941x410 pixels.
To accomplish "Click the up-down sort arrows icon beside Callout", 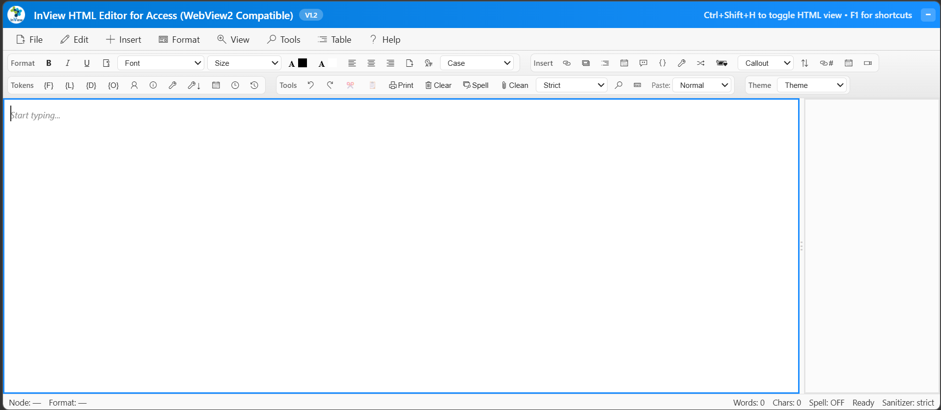I will pyautogui.click(x=804, y=63).
